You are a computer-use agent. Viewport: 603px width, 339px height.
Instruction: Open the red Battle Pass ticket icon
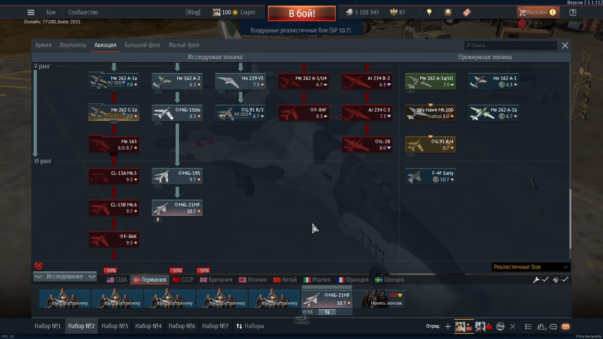[466, 13]
